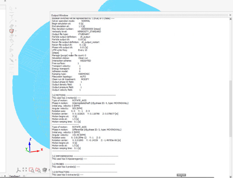The image size is (233, 178).
Task: Switch to the DataBase1 tab
Action: click(x=15, y=176)
